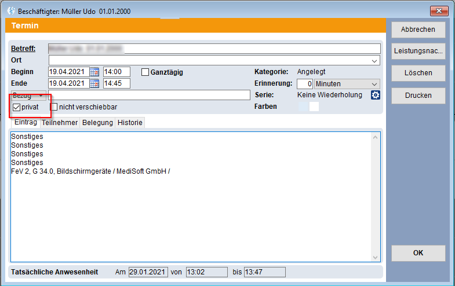Click the application icon in title bar
This screenshot has width=455, height=286.
[x=10, y=11]
